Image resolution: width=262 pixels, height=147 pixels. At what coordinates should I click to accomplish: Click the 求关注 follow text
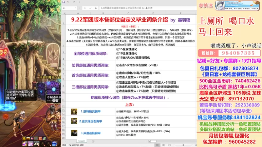point(206,6)
